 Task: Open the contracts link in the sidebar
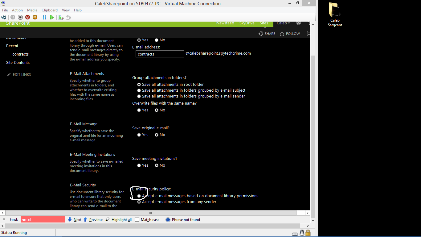21,54
